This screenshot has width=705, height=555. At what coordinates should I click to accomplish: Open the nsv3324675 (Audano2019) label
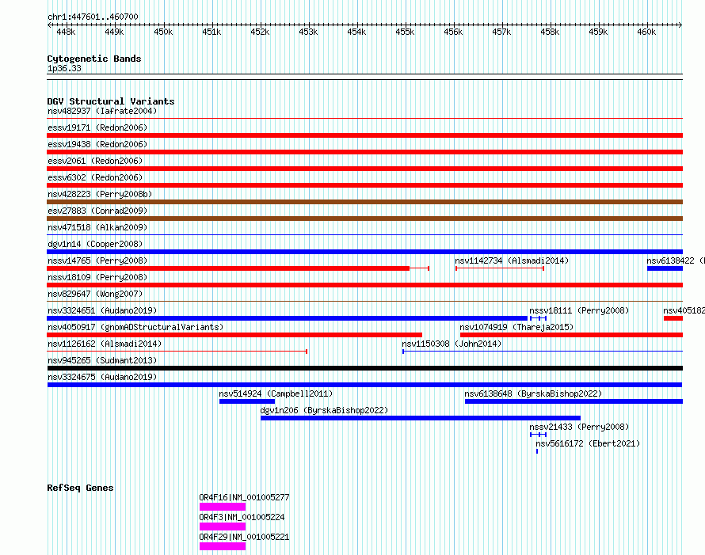point(102,377)
